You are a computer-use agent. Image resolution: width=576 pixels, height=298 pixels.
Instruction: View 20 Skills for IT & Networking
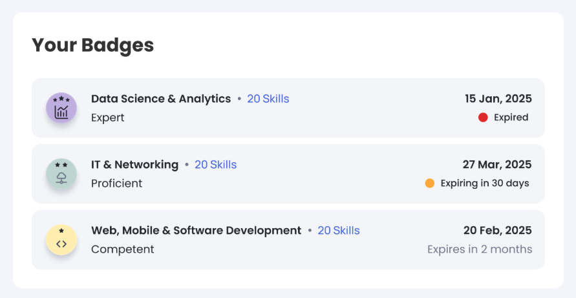pyautogui.click(x=216, y=165)
